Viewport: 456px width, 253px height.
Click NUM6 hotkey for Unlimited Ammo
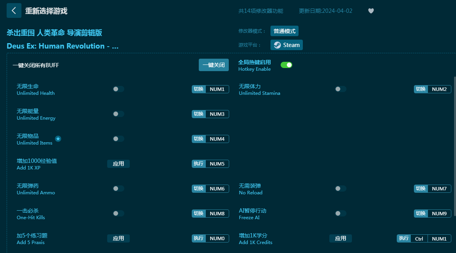(x=217, y=188)
